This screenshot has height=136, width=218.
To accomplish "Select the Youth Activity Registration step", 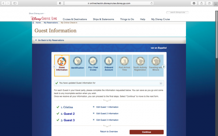I will (140, 66).
